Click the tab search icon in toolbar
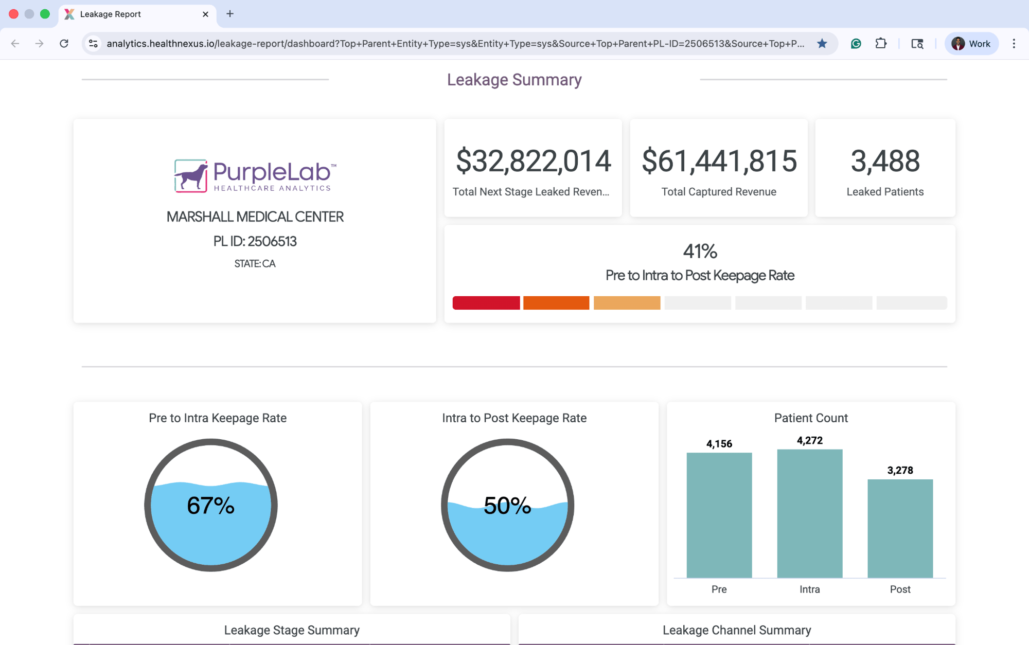 (917, 44)
